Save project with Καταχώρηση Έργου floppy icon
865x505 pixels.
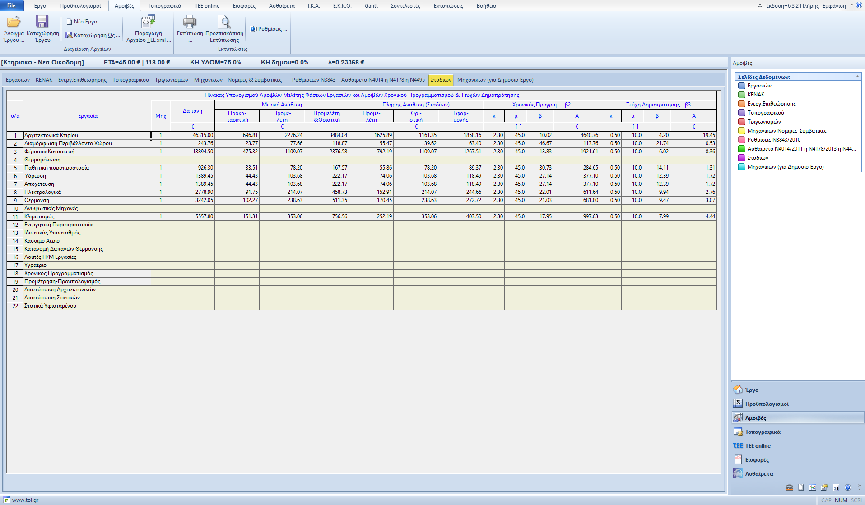(42, 22)
